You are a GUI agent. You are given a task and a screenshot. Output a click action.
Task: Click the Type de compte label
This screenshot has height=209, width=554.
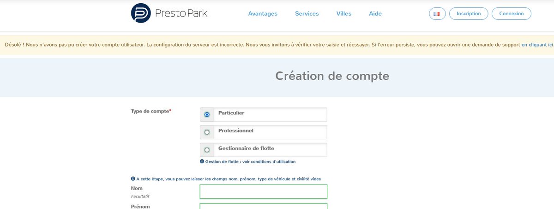click(151, 111)
